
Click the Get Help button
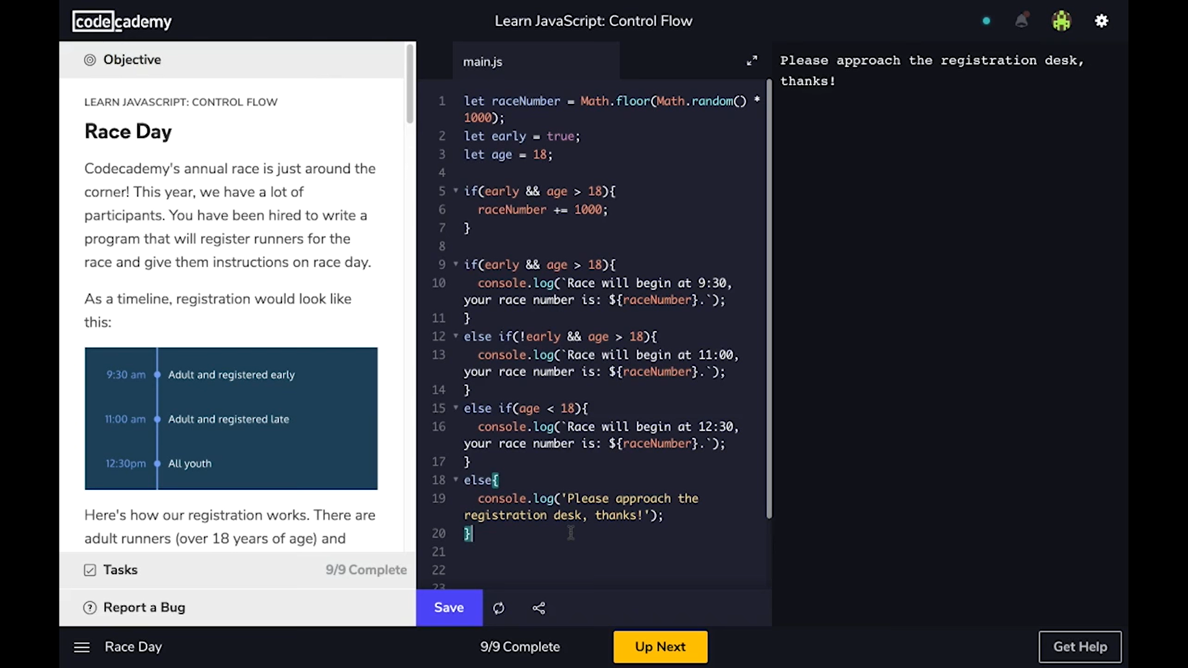1080,647
